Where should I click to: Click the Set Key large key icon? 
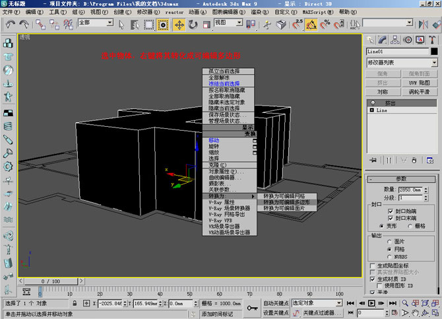pos(251,307)
